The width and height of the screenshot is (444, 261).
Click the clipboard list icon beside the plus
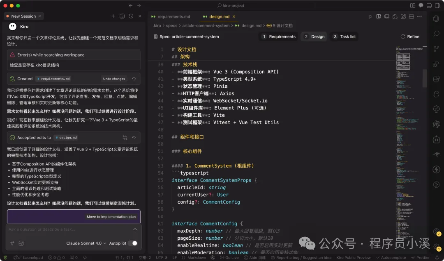click(122, 16)
